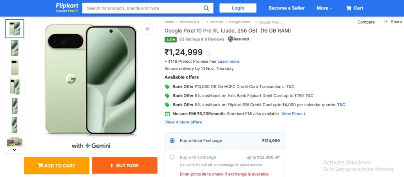Click the price info icon

click(208, 53)
